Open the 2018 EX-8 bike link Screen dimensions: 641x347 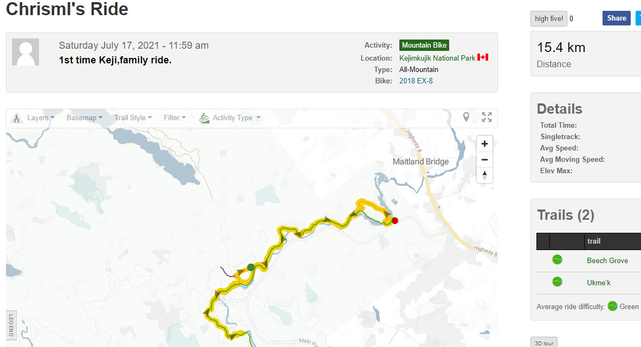pyautogui.click(x=416, y=81)
